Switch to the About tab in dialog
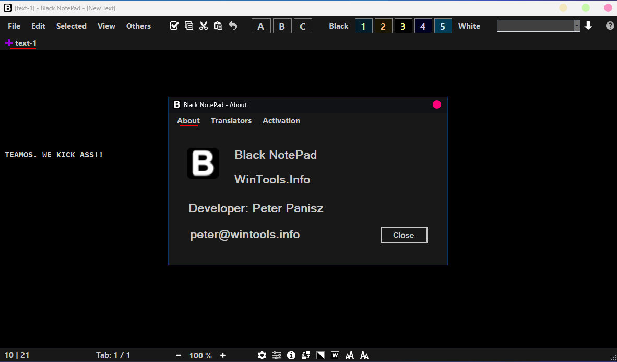This screenshot has width=617, height=362. (x=188, y=121)
